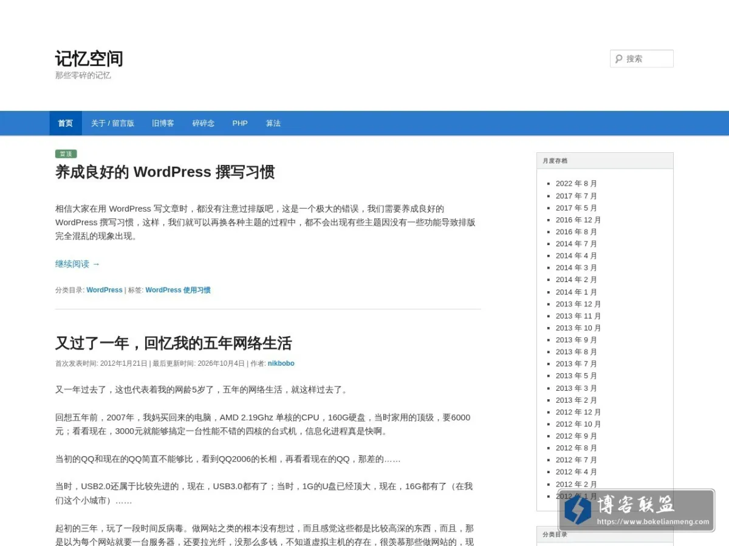729x546 pixels.
Task: Open post 养成良好的 WordPress 撰写习惯
Action: [x=165, y=172]
